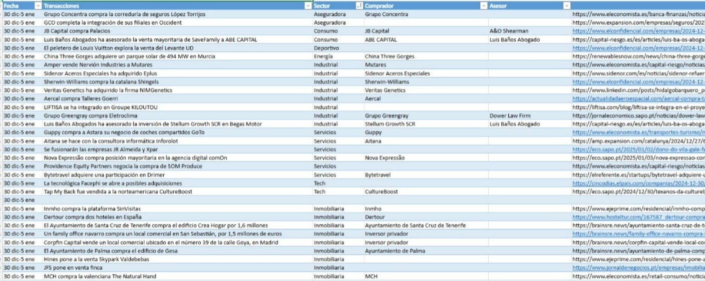Select the 'Bytetravel' Comprador cell
Image resolution: width=705 pixels, height=281 pixels.
[426, 175]
